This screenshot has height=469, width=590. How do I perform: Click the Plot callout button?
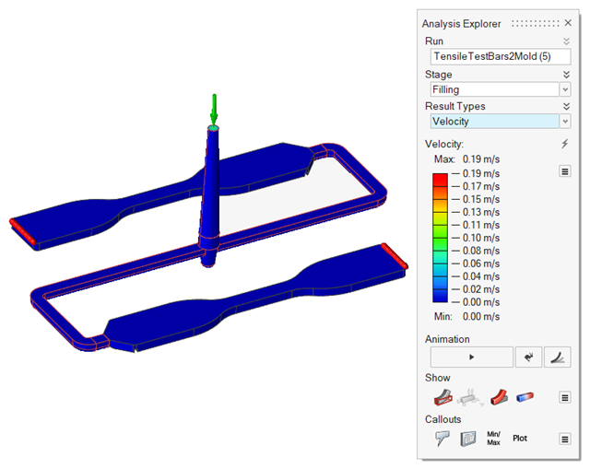pos(522,439)
